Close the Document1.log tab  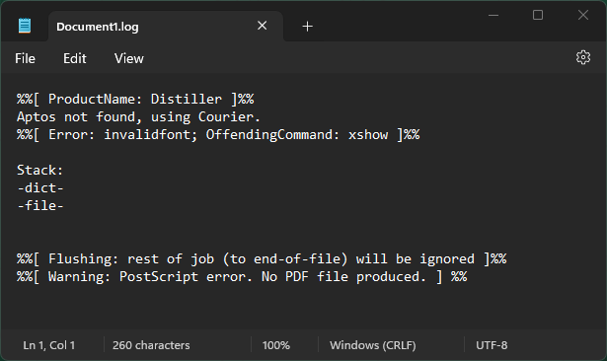[263, 26]
